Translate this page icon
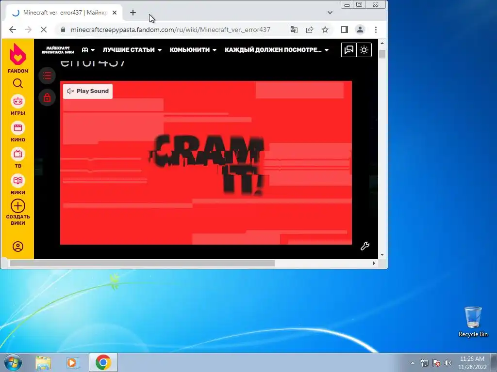This screenshot has height=372, width=497. click(x=294, y=30)
